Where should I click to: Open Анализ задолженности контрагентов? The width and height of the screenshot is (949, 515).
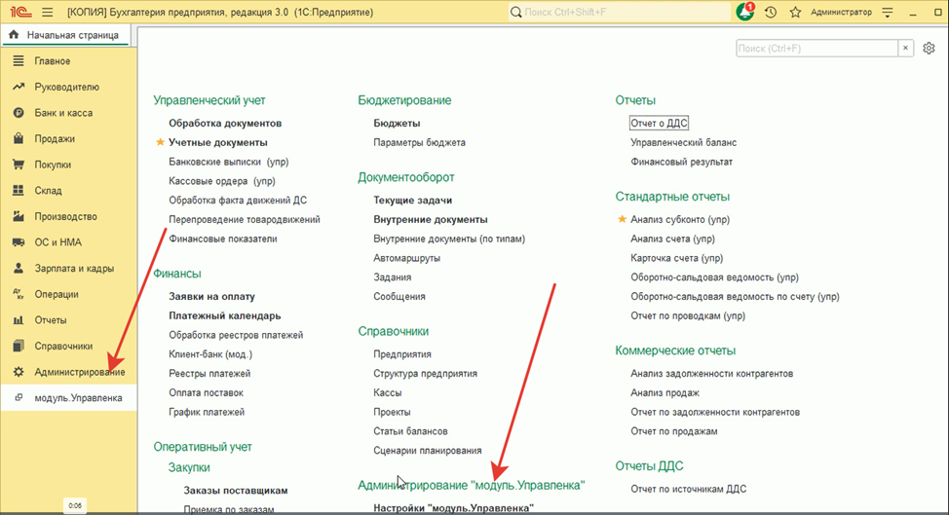click(x=711, y=374)
